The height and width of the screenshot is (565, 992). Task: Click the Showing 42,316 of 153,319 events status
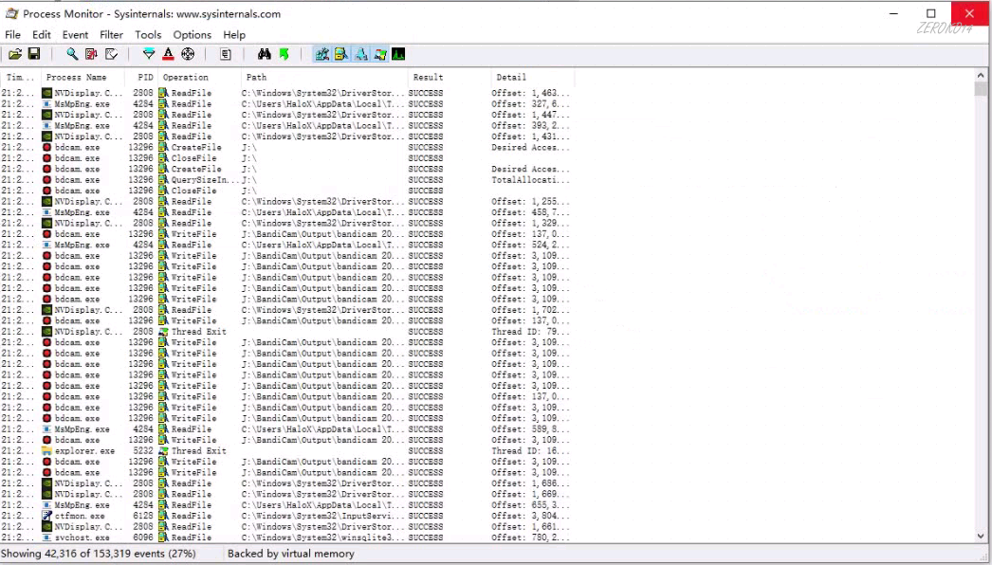pyautogui.click(x=99, y=554)
